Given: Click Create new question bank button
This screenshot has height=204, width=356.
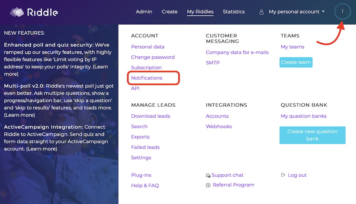Looking at the screenshot, I should (x=313, y=135).
